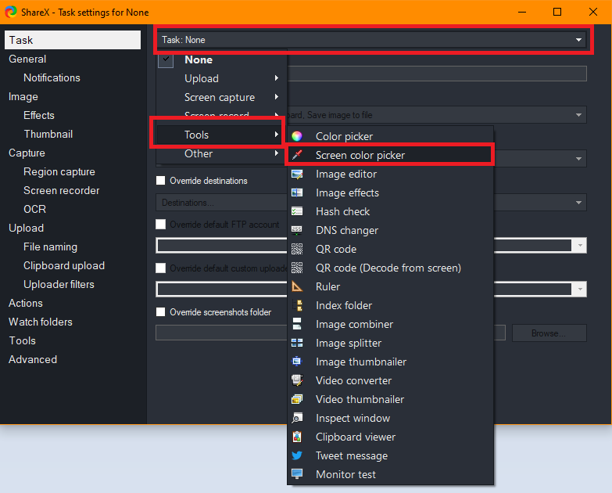Click the Image effects icon
The width and height of the screenshot is (612, 493).
point(297,193)
